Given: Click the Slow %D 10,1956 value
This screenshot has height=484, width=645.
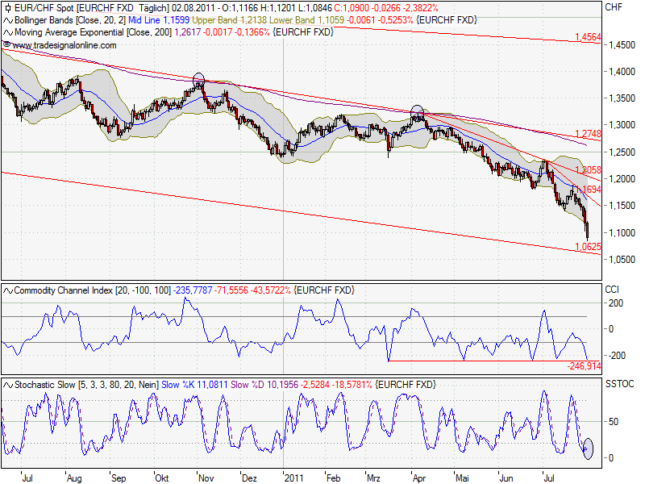Looking at the screenshot, I should coord(264,385).
